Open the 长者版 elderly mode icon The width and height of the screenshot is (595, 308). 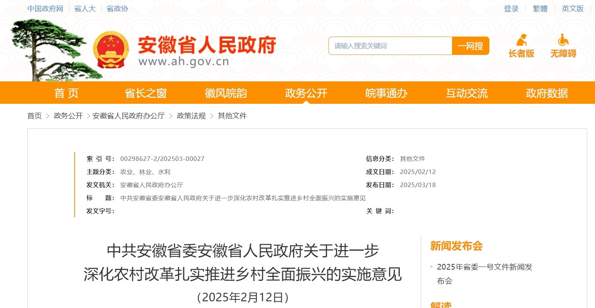coord(521,46)
